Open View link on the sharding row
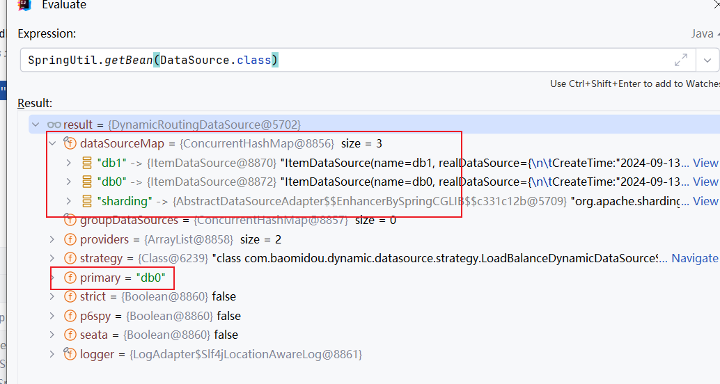 click(x=705, y=201)
